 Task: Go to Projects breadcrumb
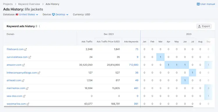(x=8, y=4)
